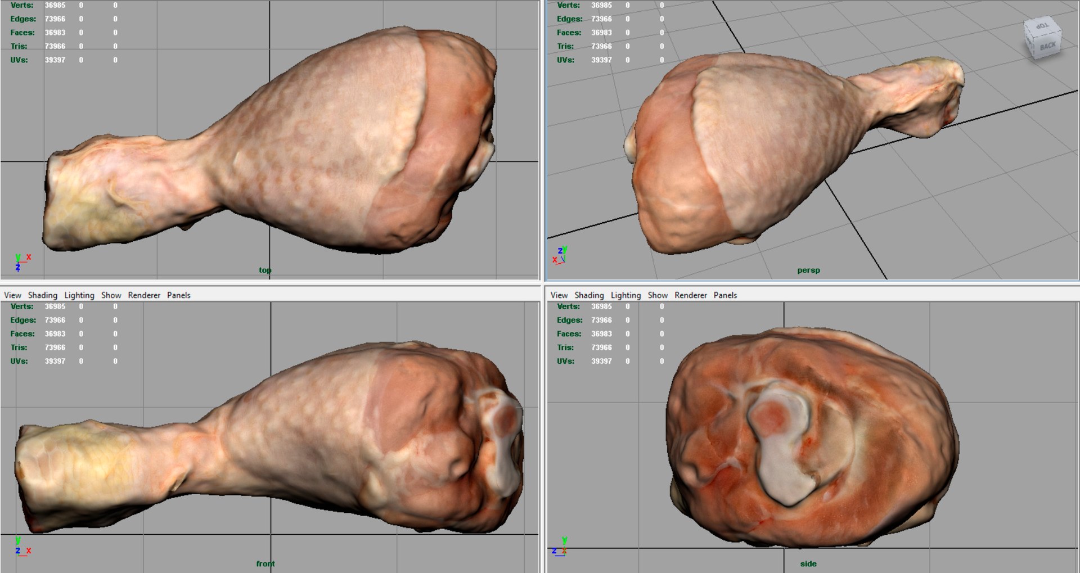Click the BACK face of the ViewCube
The width and height of the screenshot is (1080, 573).
coord(1047,47)
